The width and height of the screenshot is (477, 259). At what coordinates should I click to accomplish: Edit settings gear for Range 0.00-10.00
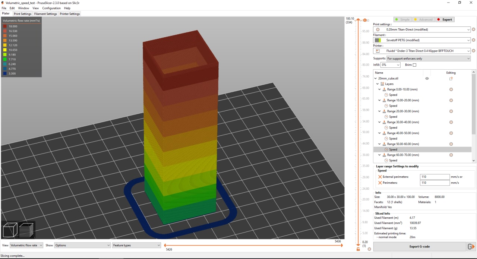tap(451, 89)
